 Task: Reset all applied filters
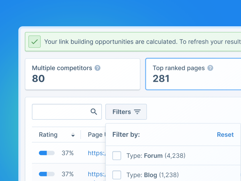point(225,134)
